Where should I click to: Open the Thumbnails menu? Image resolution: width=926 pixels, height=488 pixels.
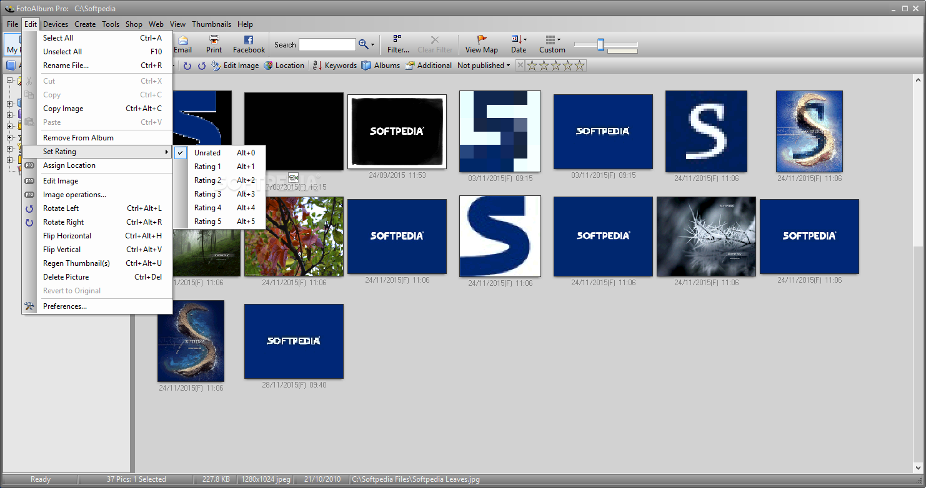[x=211, y=24]
